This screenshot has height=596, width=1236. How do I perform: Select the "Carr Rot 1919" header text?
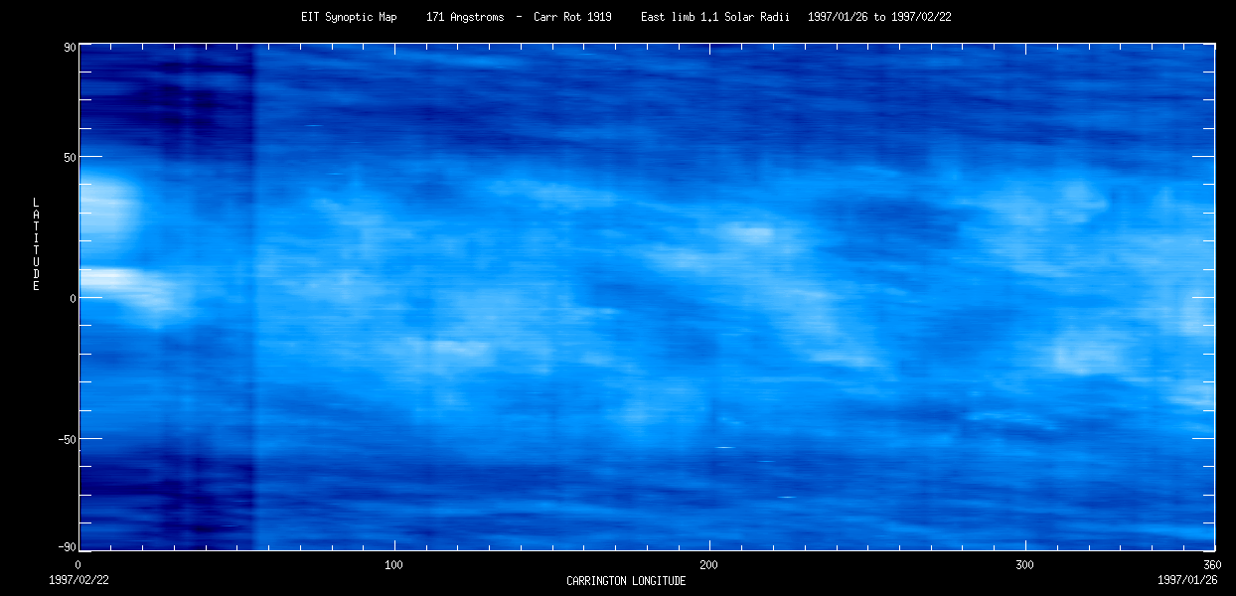pyautogui.click(x=572, y=17)
